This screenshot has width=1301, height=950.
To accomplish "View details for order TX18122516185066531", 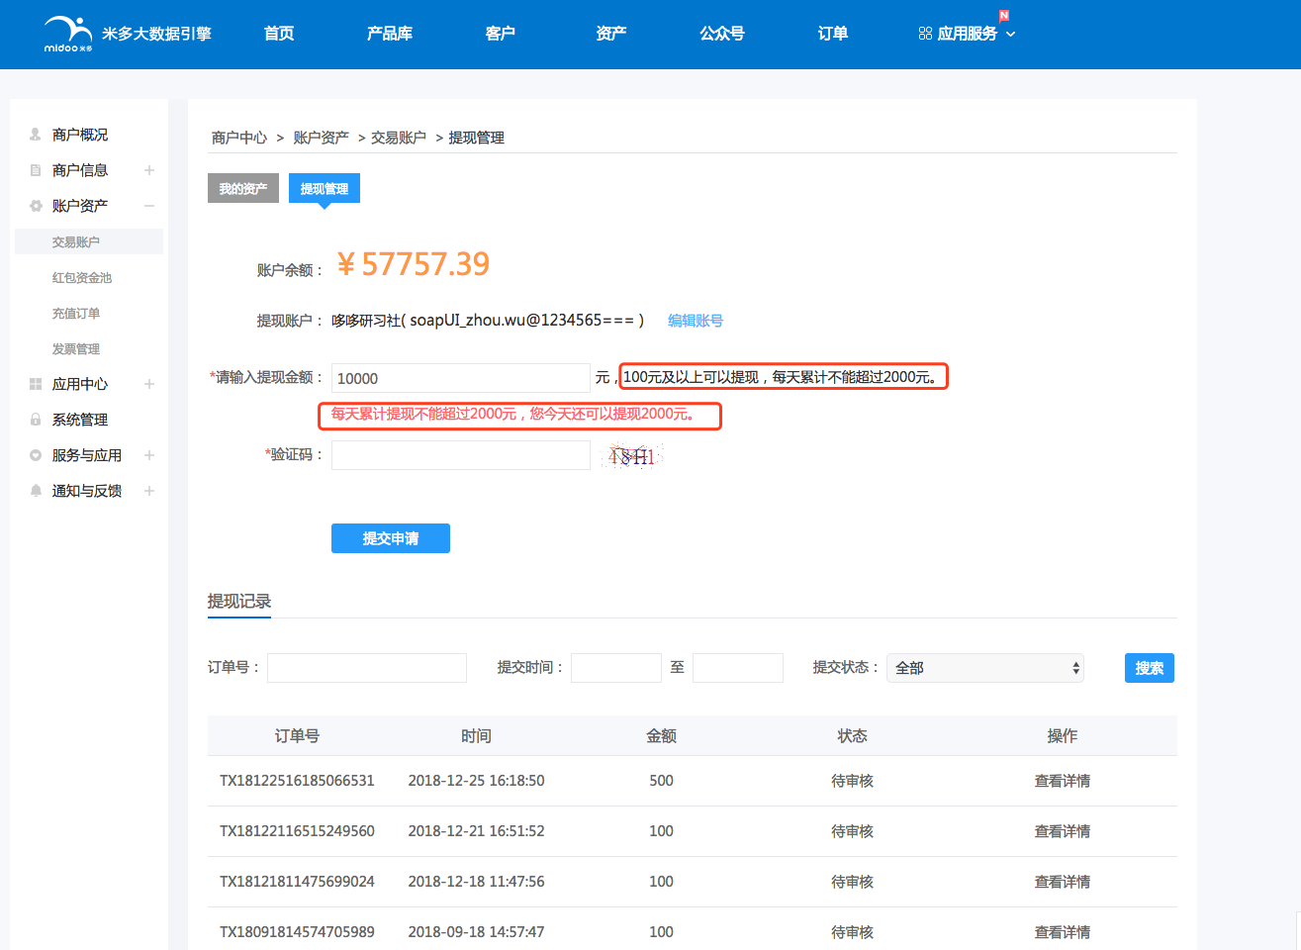I will pyautogui.click(x=1063, y=781).
